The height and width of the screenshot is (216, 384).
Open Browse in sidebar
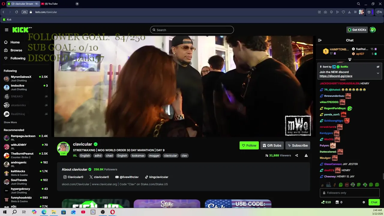click(13, 50)
